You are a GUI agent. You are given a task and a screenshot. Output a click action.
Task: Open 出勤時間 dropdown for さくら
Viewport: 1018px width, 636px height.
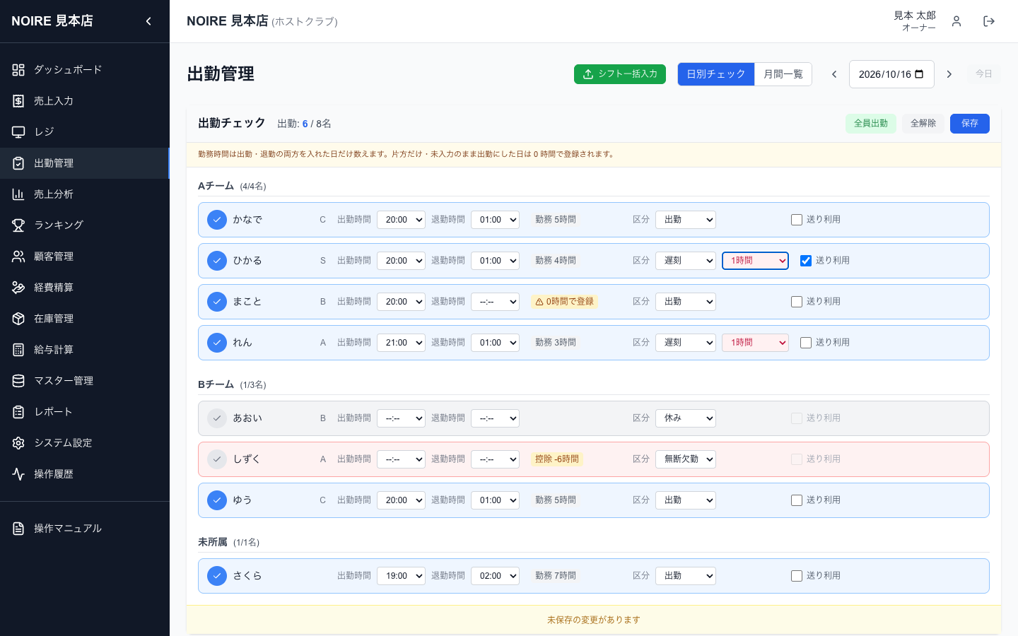click(x=401, y=576)
